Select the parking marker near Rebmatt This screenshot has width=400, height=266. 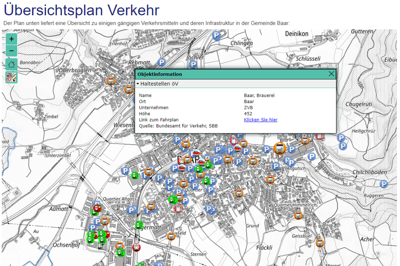pyautogui.click(x=162, y=62)
